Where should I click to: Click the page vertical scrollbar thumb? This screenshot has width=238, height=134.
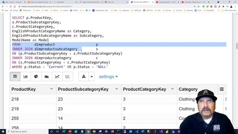point(237,46)
